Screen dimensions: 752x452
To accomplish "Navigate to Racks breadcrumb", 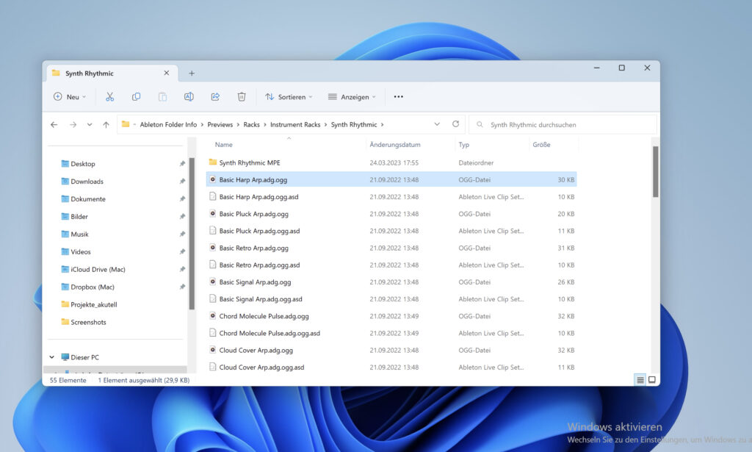I will pyautogui.click(x=251, y=125).
